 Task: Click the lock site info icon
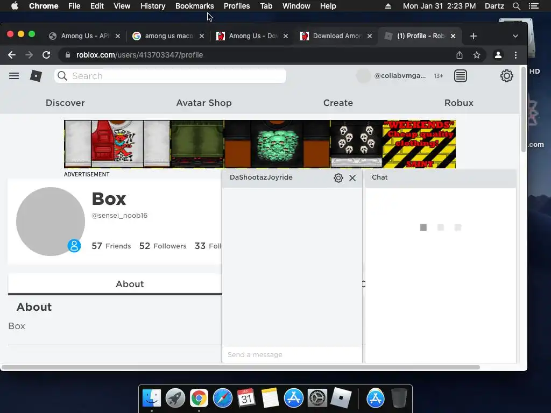tap(68, 55)
